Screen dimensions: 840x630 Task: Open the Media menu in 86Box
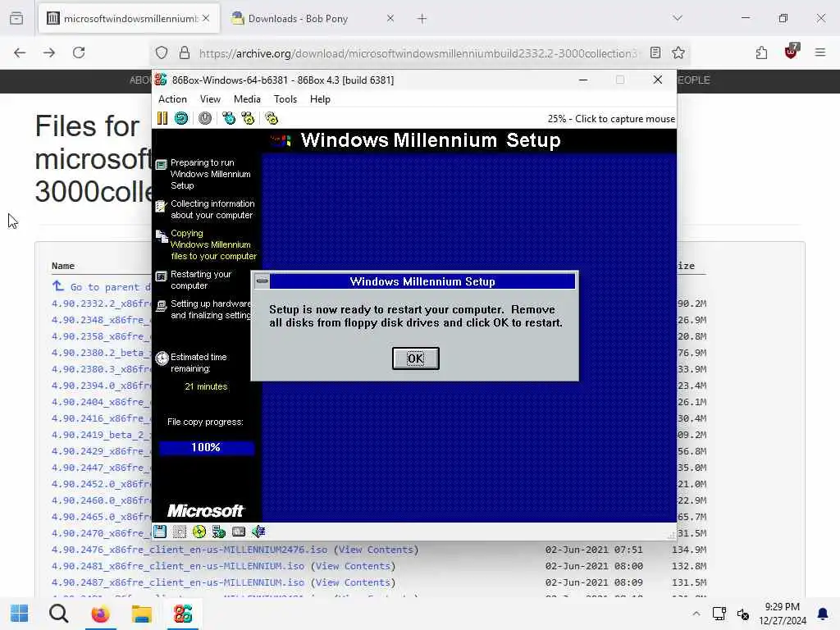(x=247, y=99)
